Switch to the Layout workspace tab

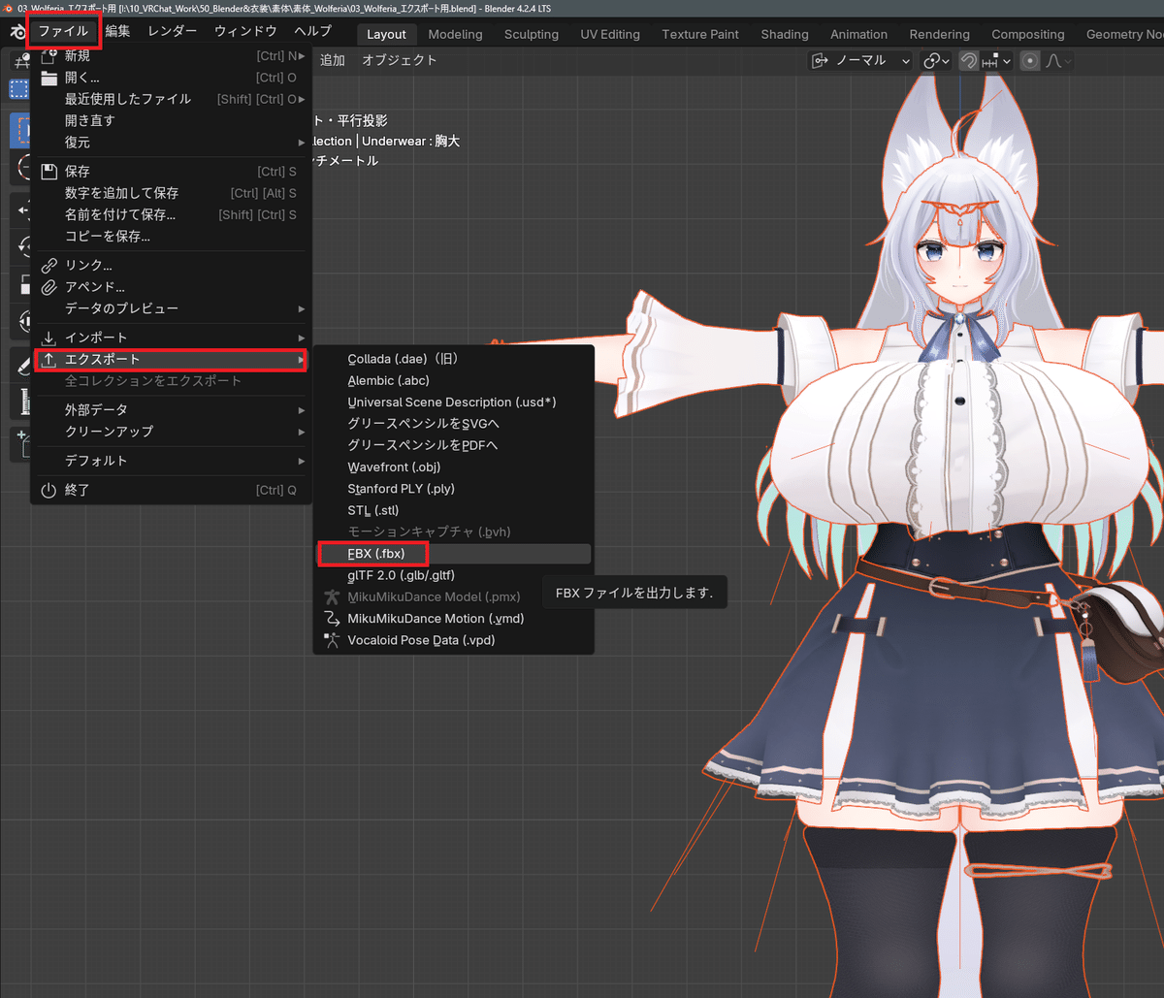point(386,34)
